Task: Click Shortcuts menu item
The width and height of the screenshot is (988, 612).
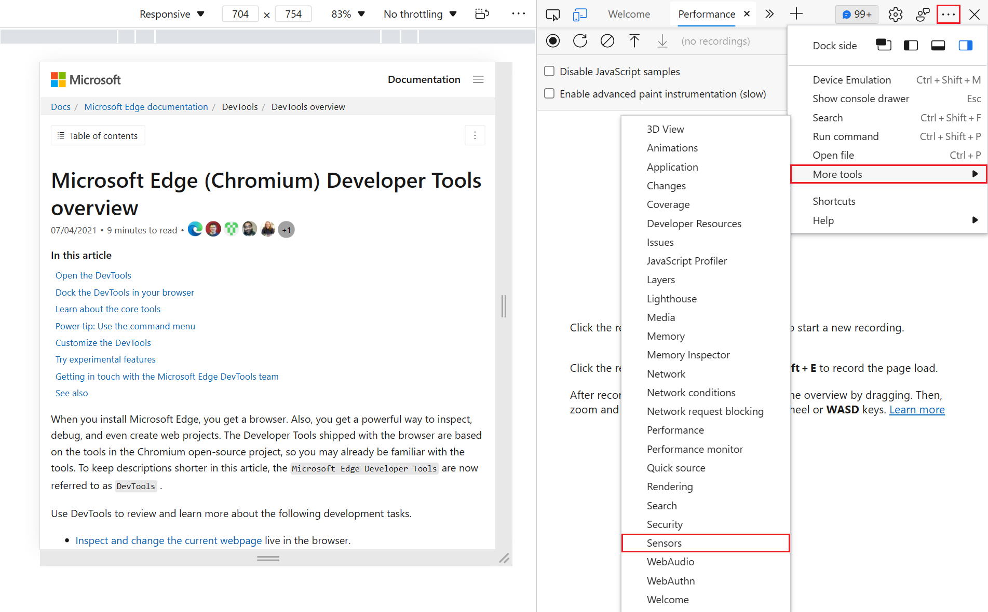Action: tap(888, 201)
